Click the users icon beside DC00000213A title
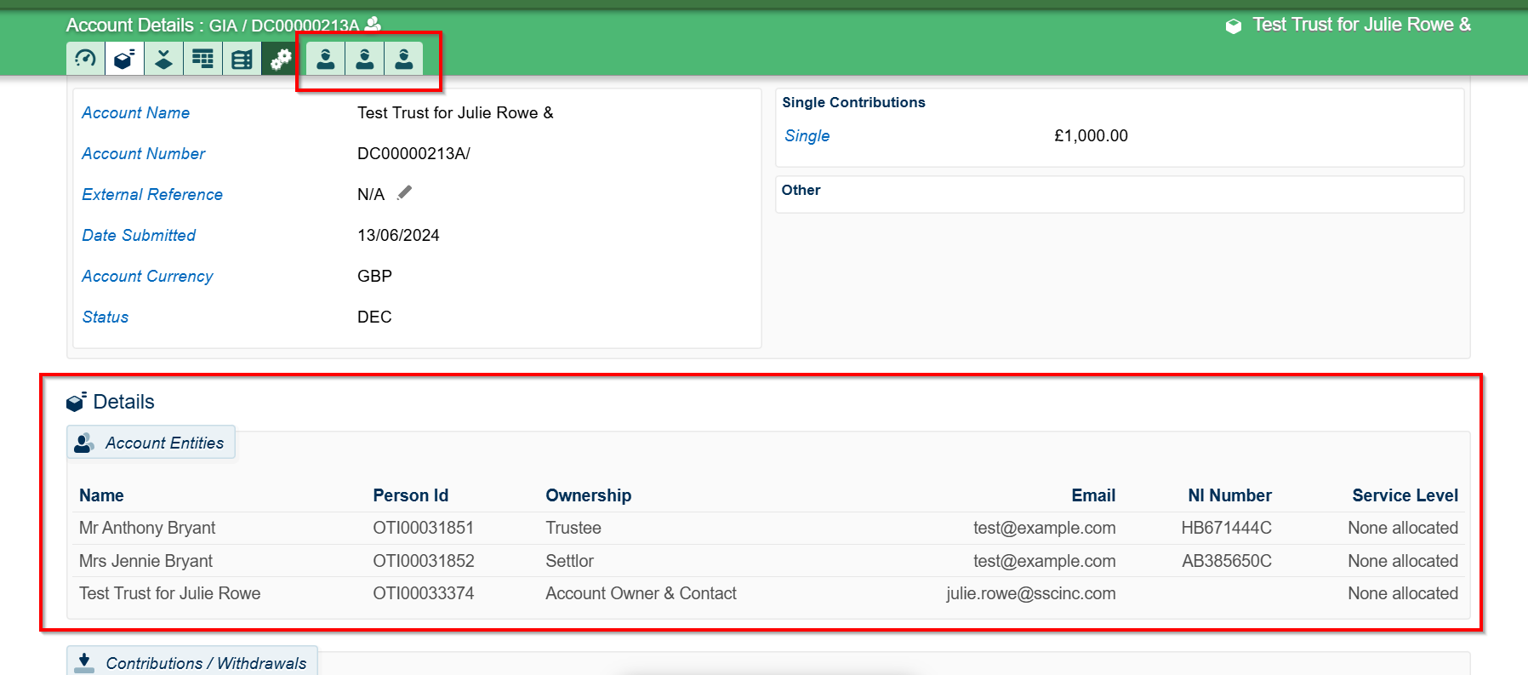The width and height of the screenshot is (1528, 675). (x=373, y=24)
